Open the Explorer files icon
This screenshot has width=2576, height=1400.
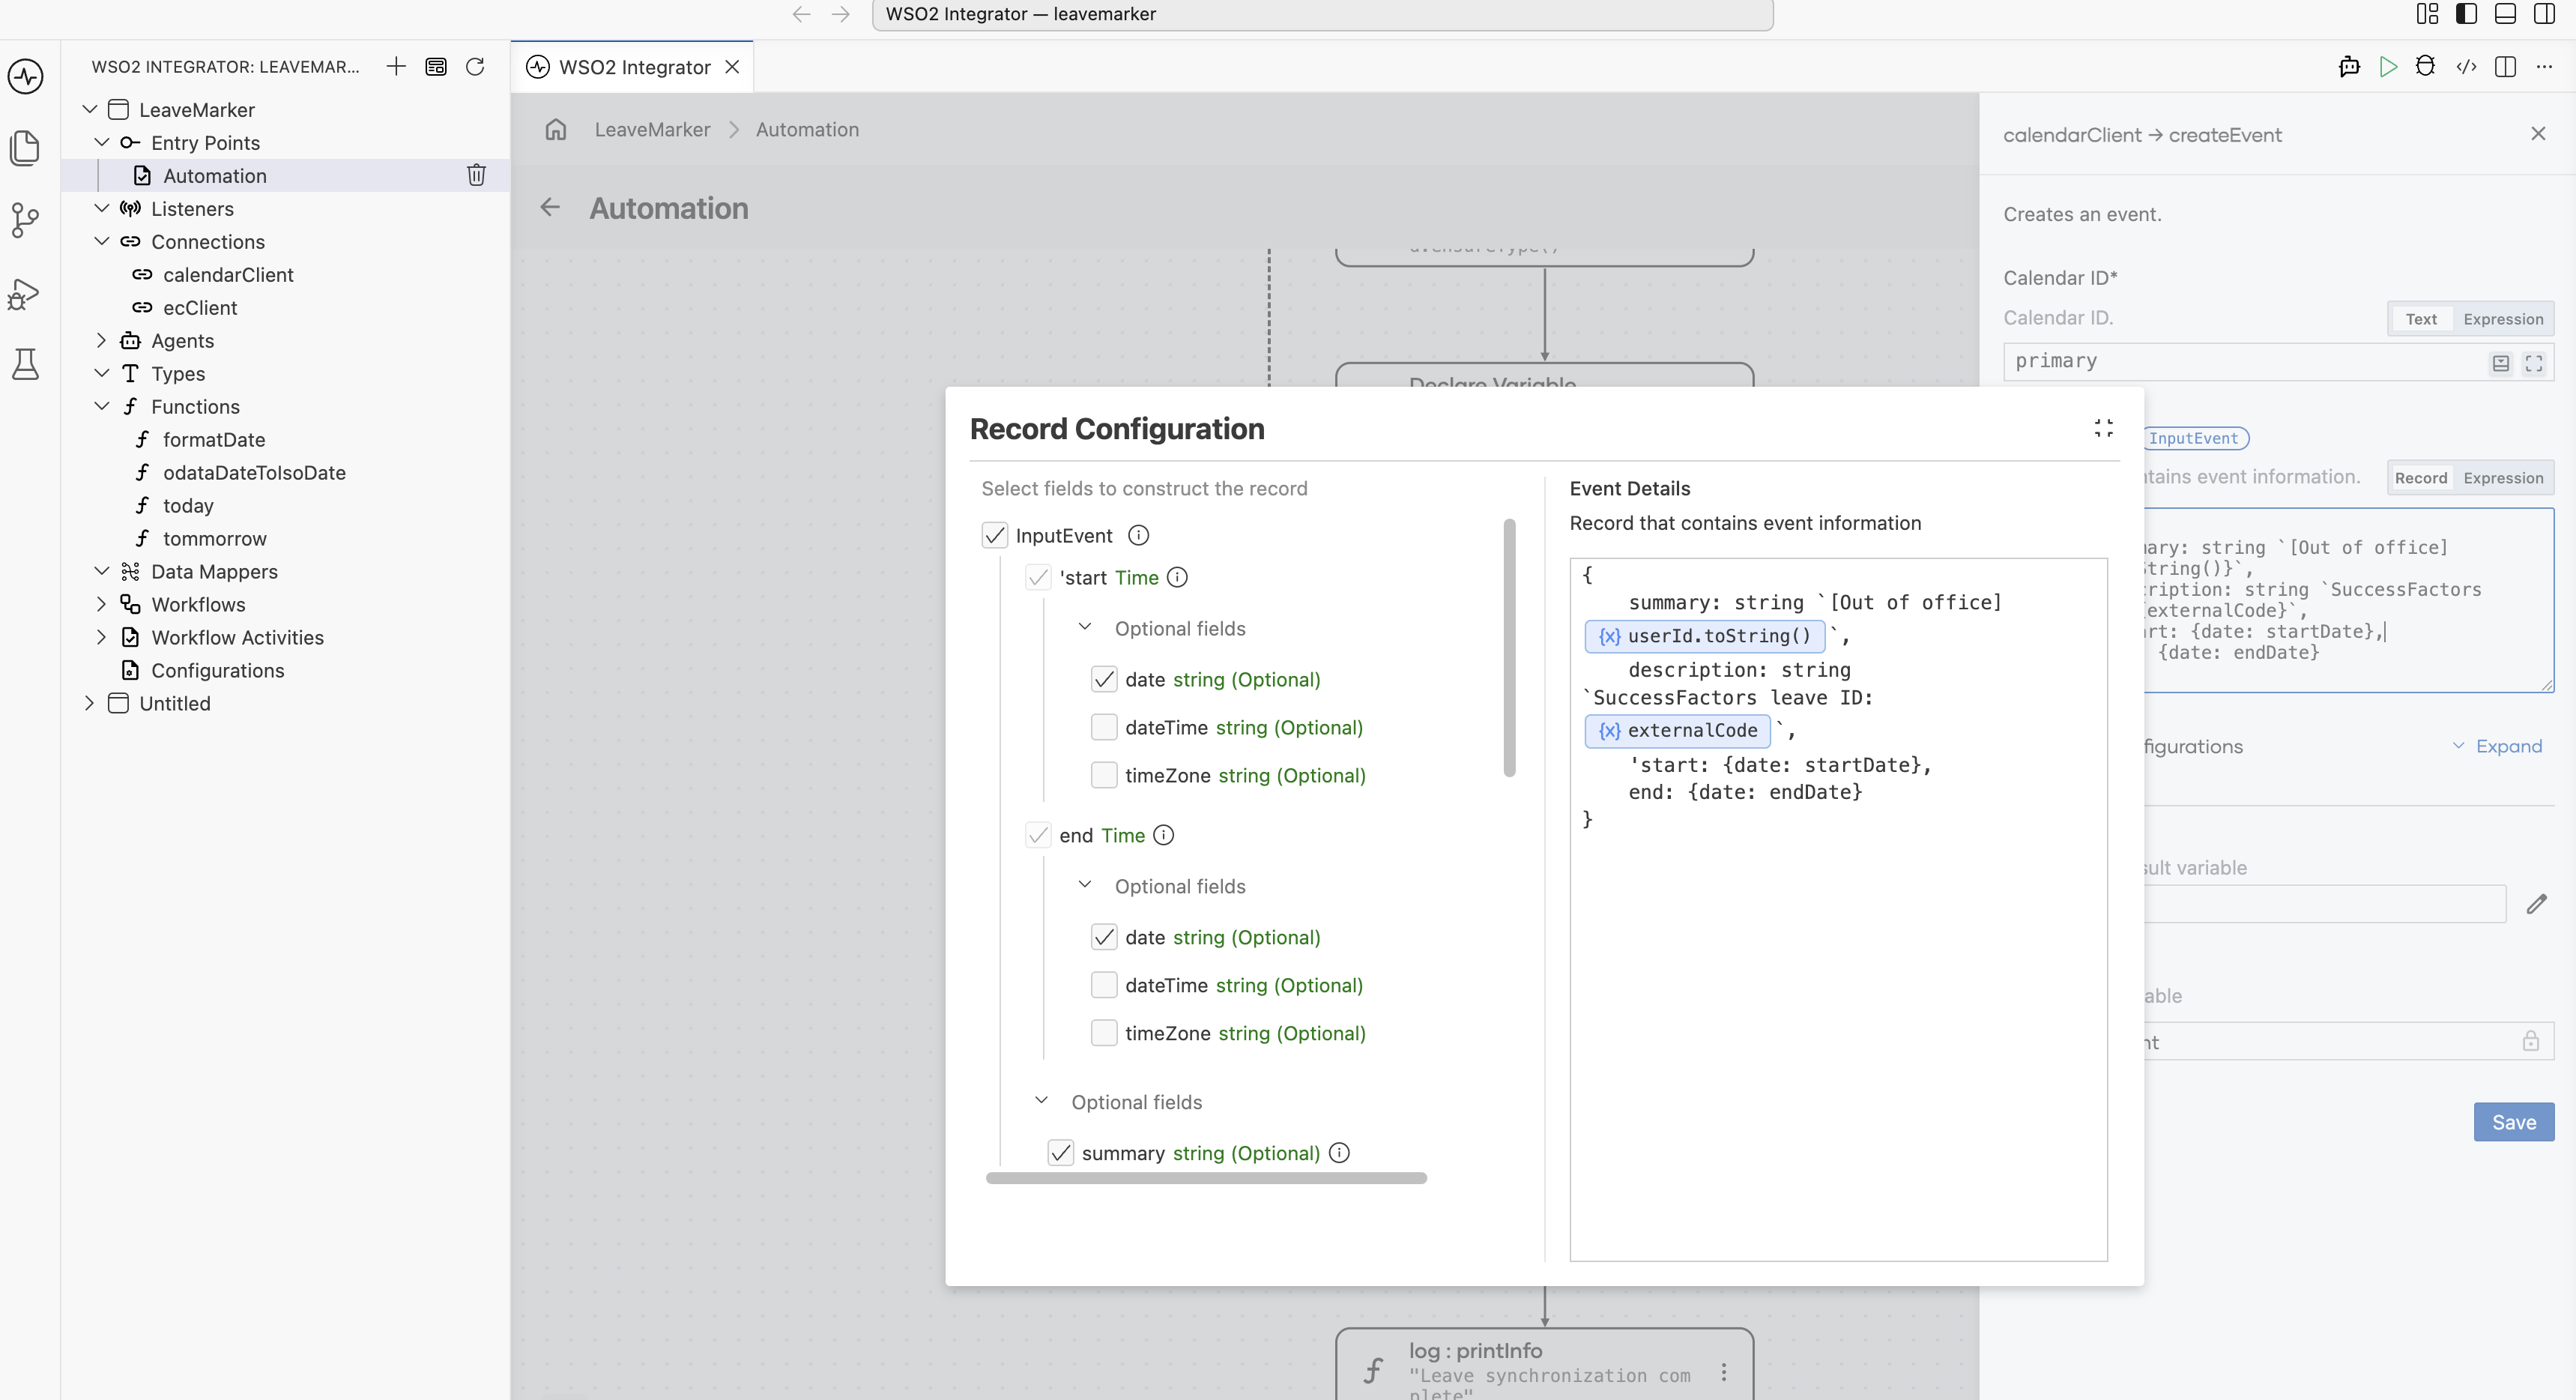25,148
